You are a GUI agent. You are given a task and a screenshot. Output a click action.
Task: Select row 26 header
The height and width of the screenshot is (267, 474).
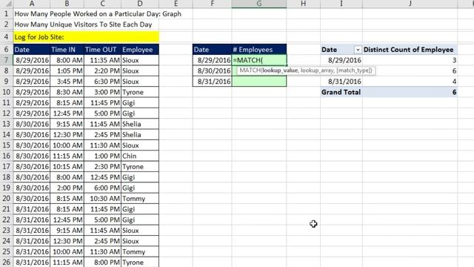pos(7,262)
